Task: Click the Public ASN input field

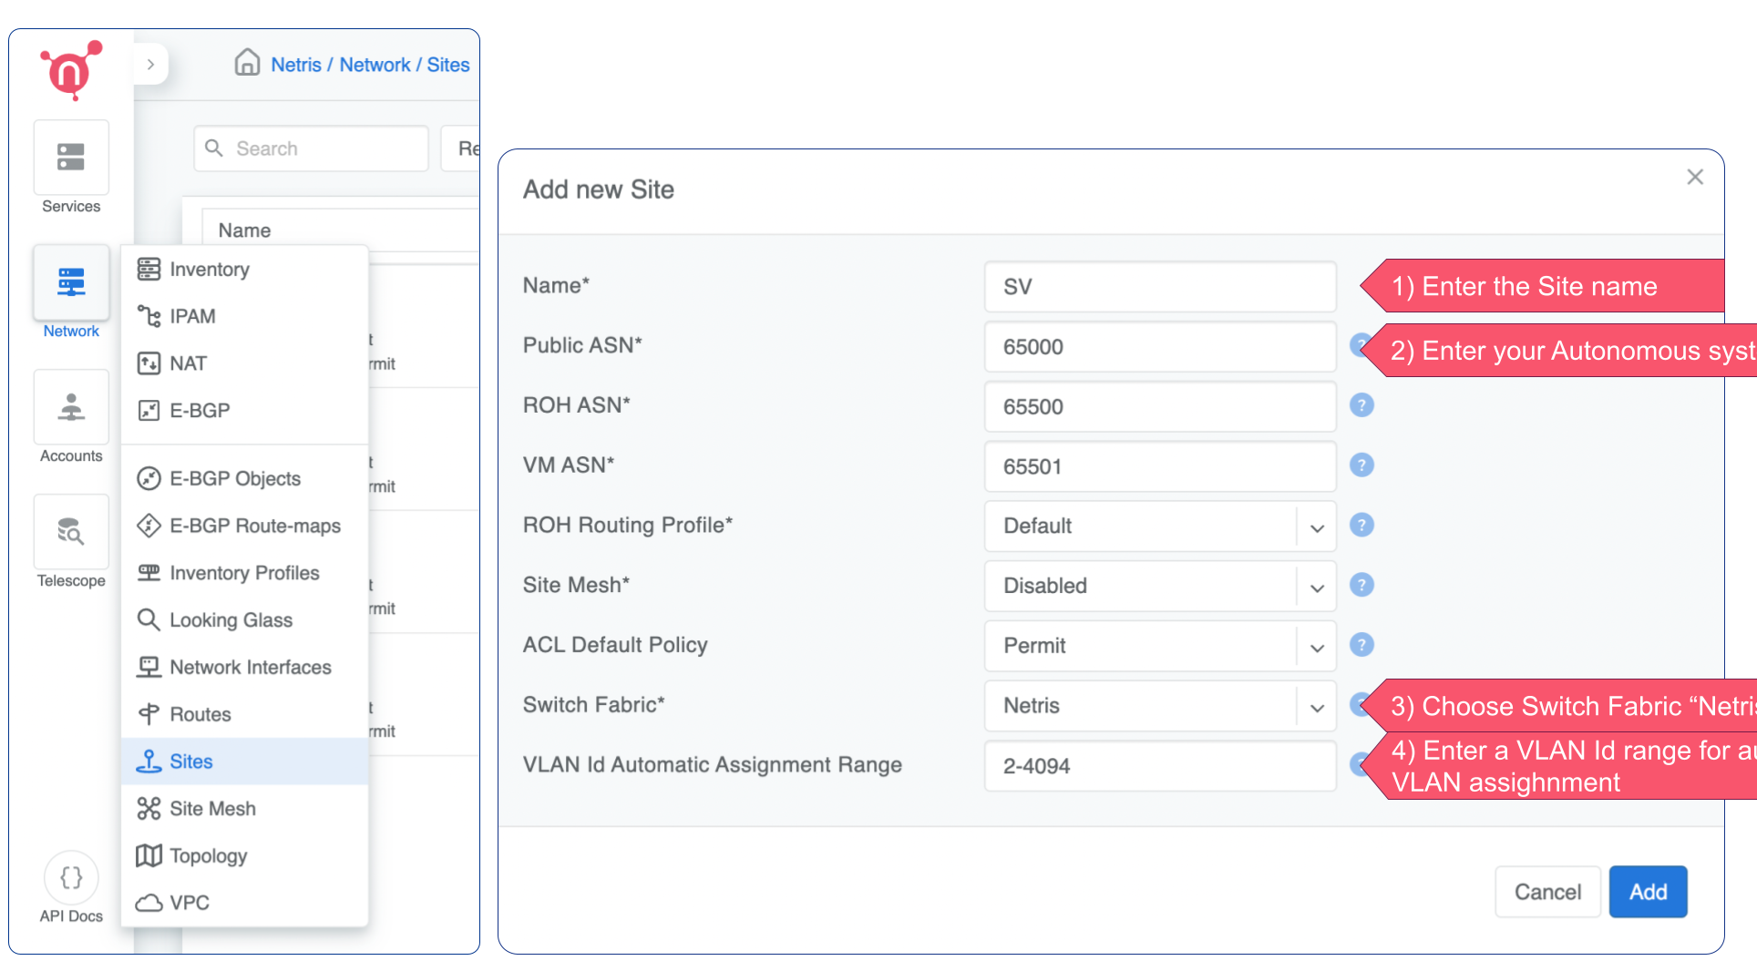Action: pos(1159,347)
